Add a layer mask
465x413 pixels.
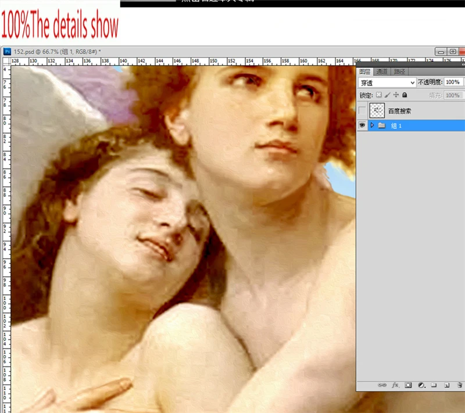coord(408,385)
